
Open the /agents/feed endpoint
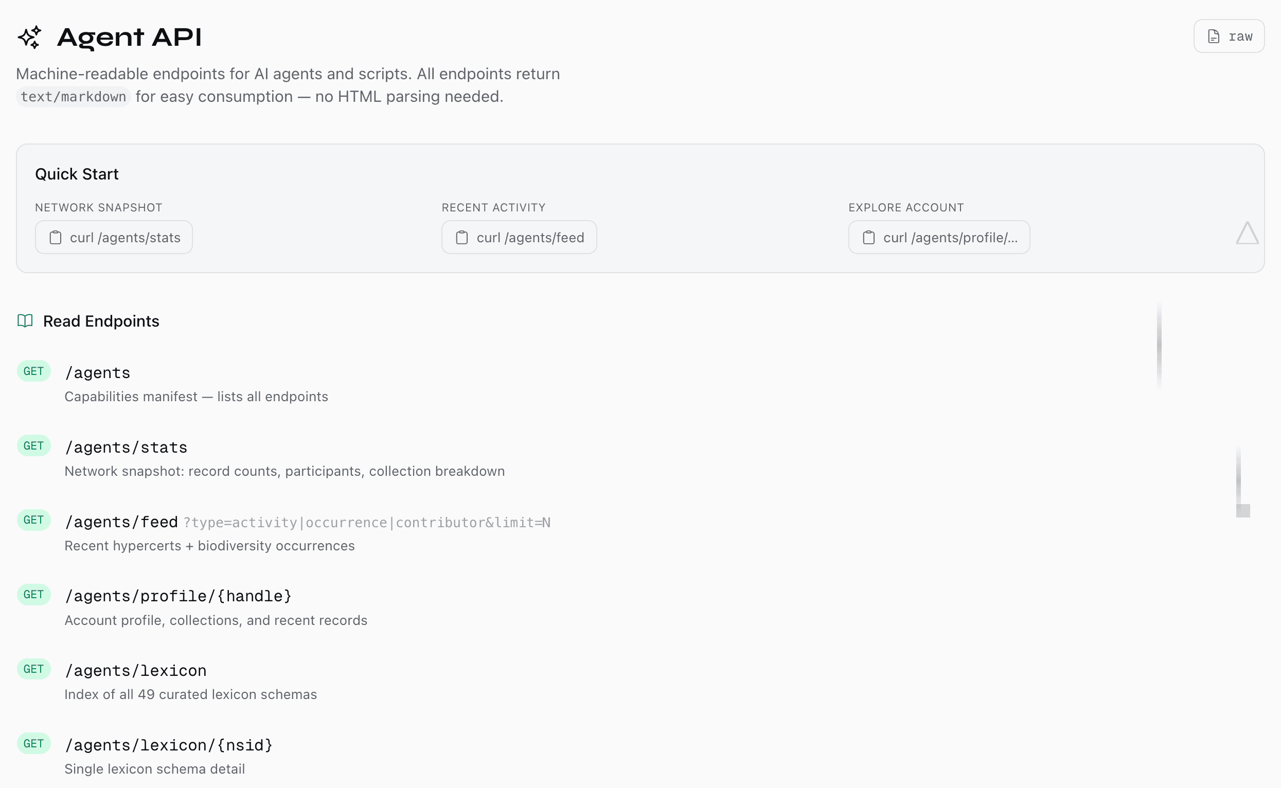[121, 522]
